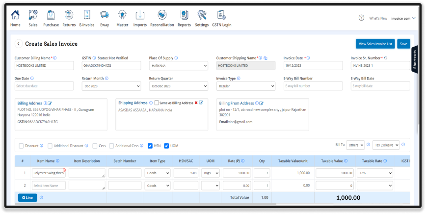Click View Sales Invoice List button
426x214 pixels.
coord(375,44)
